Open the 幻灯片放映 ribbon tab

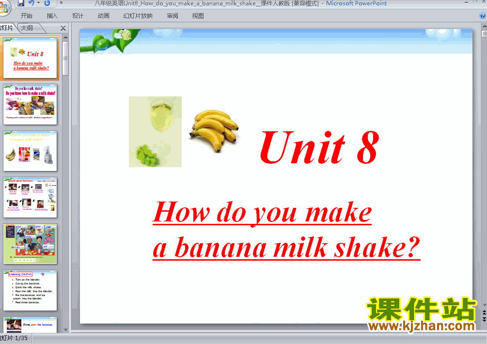click(138, 16)
